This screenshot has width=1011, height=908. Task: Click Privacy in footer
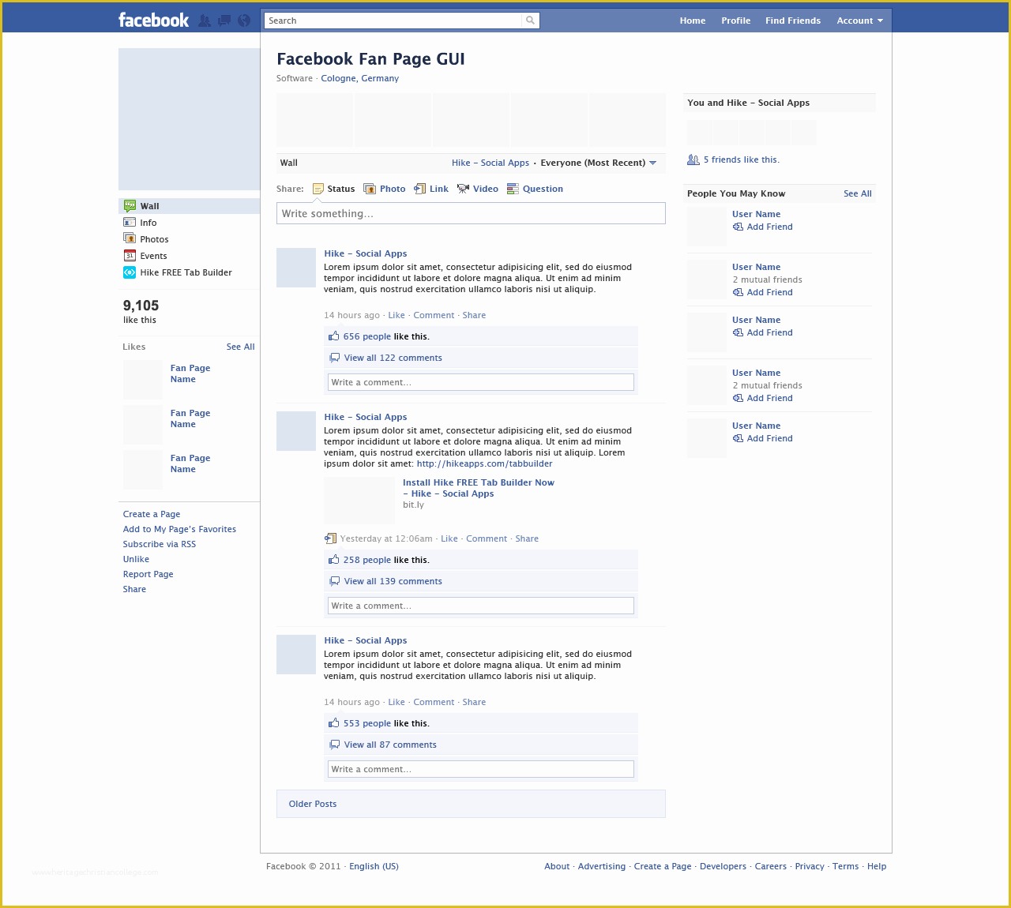point(810,866)
